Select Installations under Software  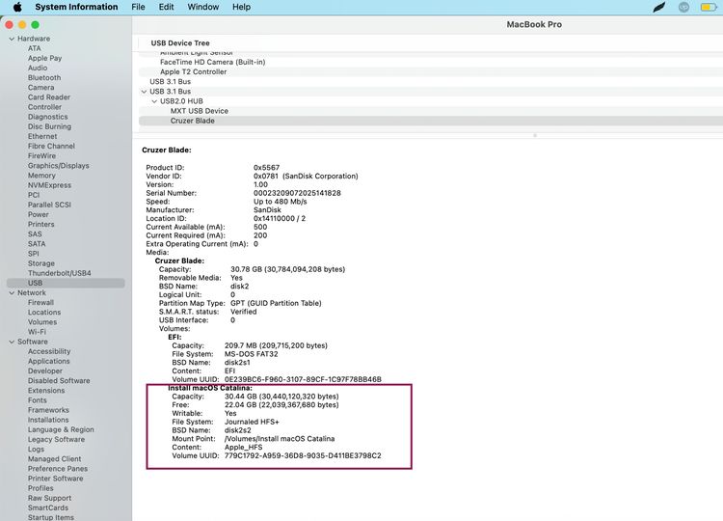48,420
